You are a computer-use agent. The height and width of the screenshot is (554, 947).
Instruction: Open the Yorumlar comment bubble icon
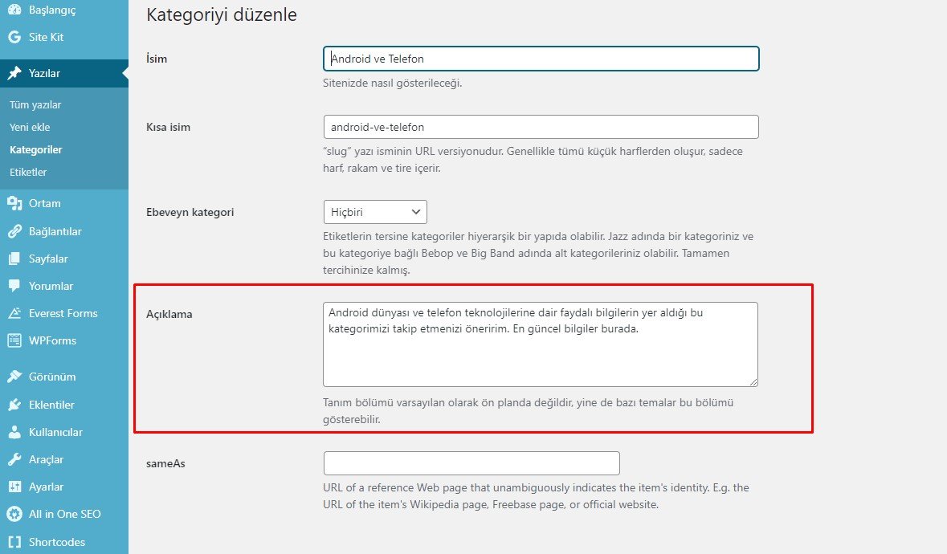click(14, 286)
